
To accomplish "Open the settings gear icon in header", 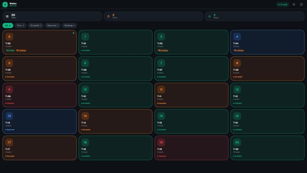I will 294,4.
